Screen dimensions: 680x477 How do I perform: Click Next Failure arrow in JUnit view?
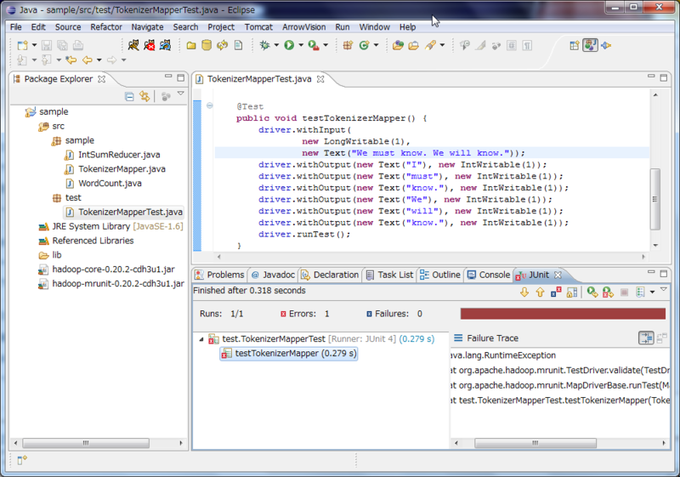click(524, 292)
